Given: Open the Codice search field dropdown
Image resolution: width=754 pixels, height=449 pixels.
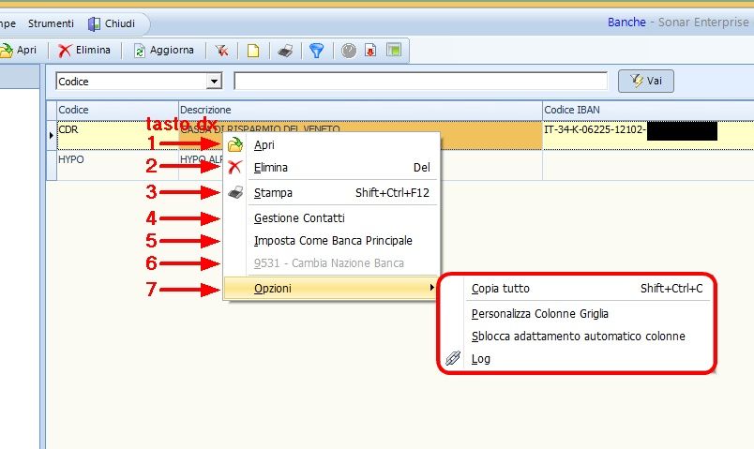Looking at the screenshot, I should (215, 82).
